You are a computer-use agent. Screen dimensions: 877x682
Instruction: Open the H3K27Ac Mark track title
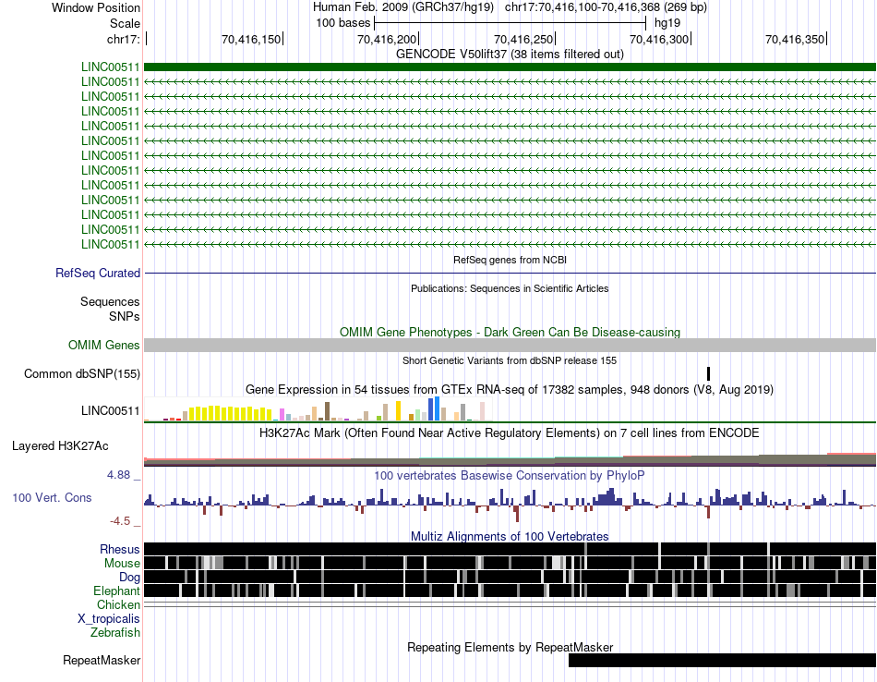(510, 432)
